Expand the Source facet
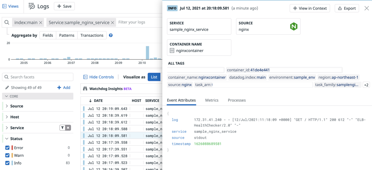This screenshot has width=372, height=170. click(x=7, y=106)
